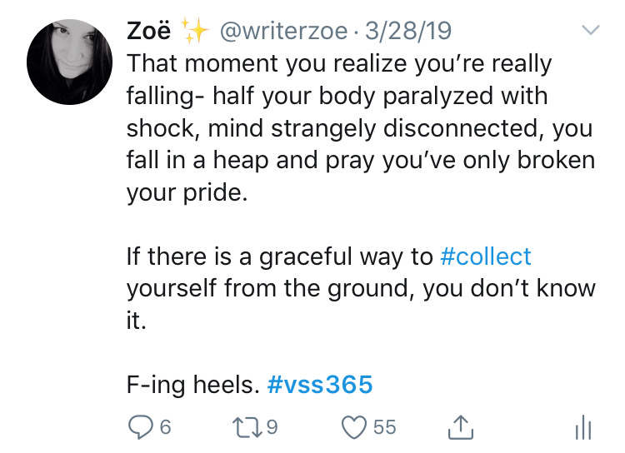Click the reply count 6

[166, 427]
